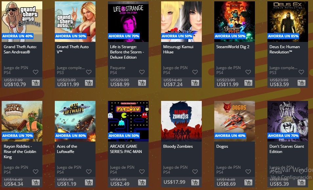Add Grand Theft Auto: San Andreas to cart
The image size is (313, 190).
point(36,83)
